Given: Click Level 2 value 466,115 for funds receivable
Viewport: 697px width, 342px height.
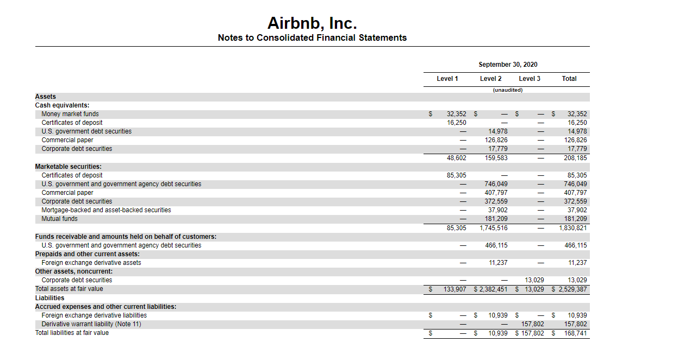Looking at the screenshot, I should [x=496, y=245].
